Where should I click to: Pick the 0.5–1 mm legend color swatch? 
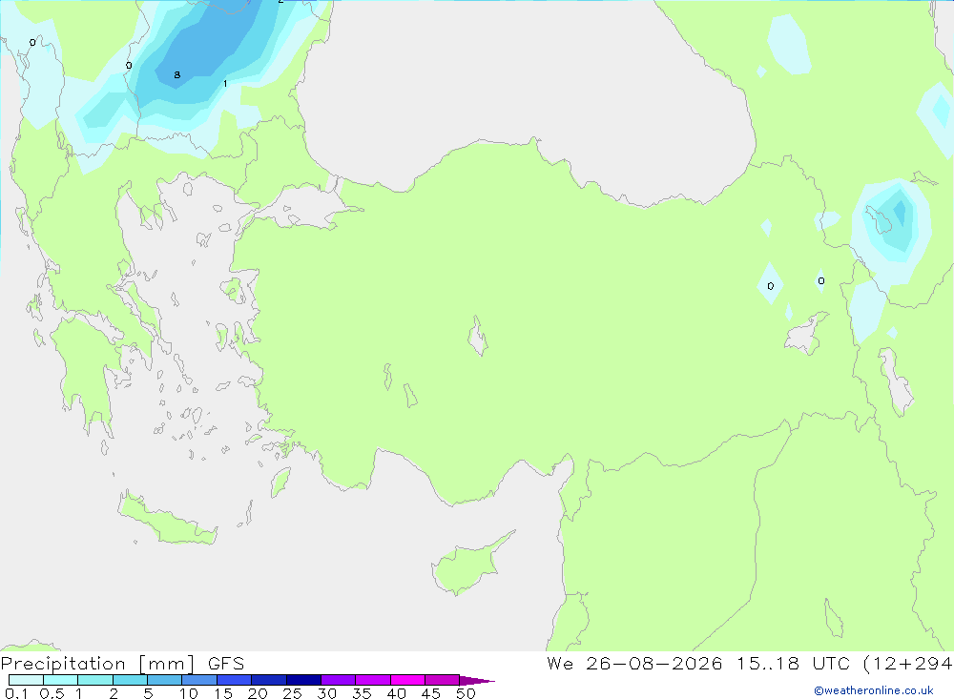(x=61, y=680)
